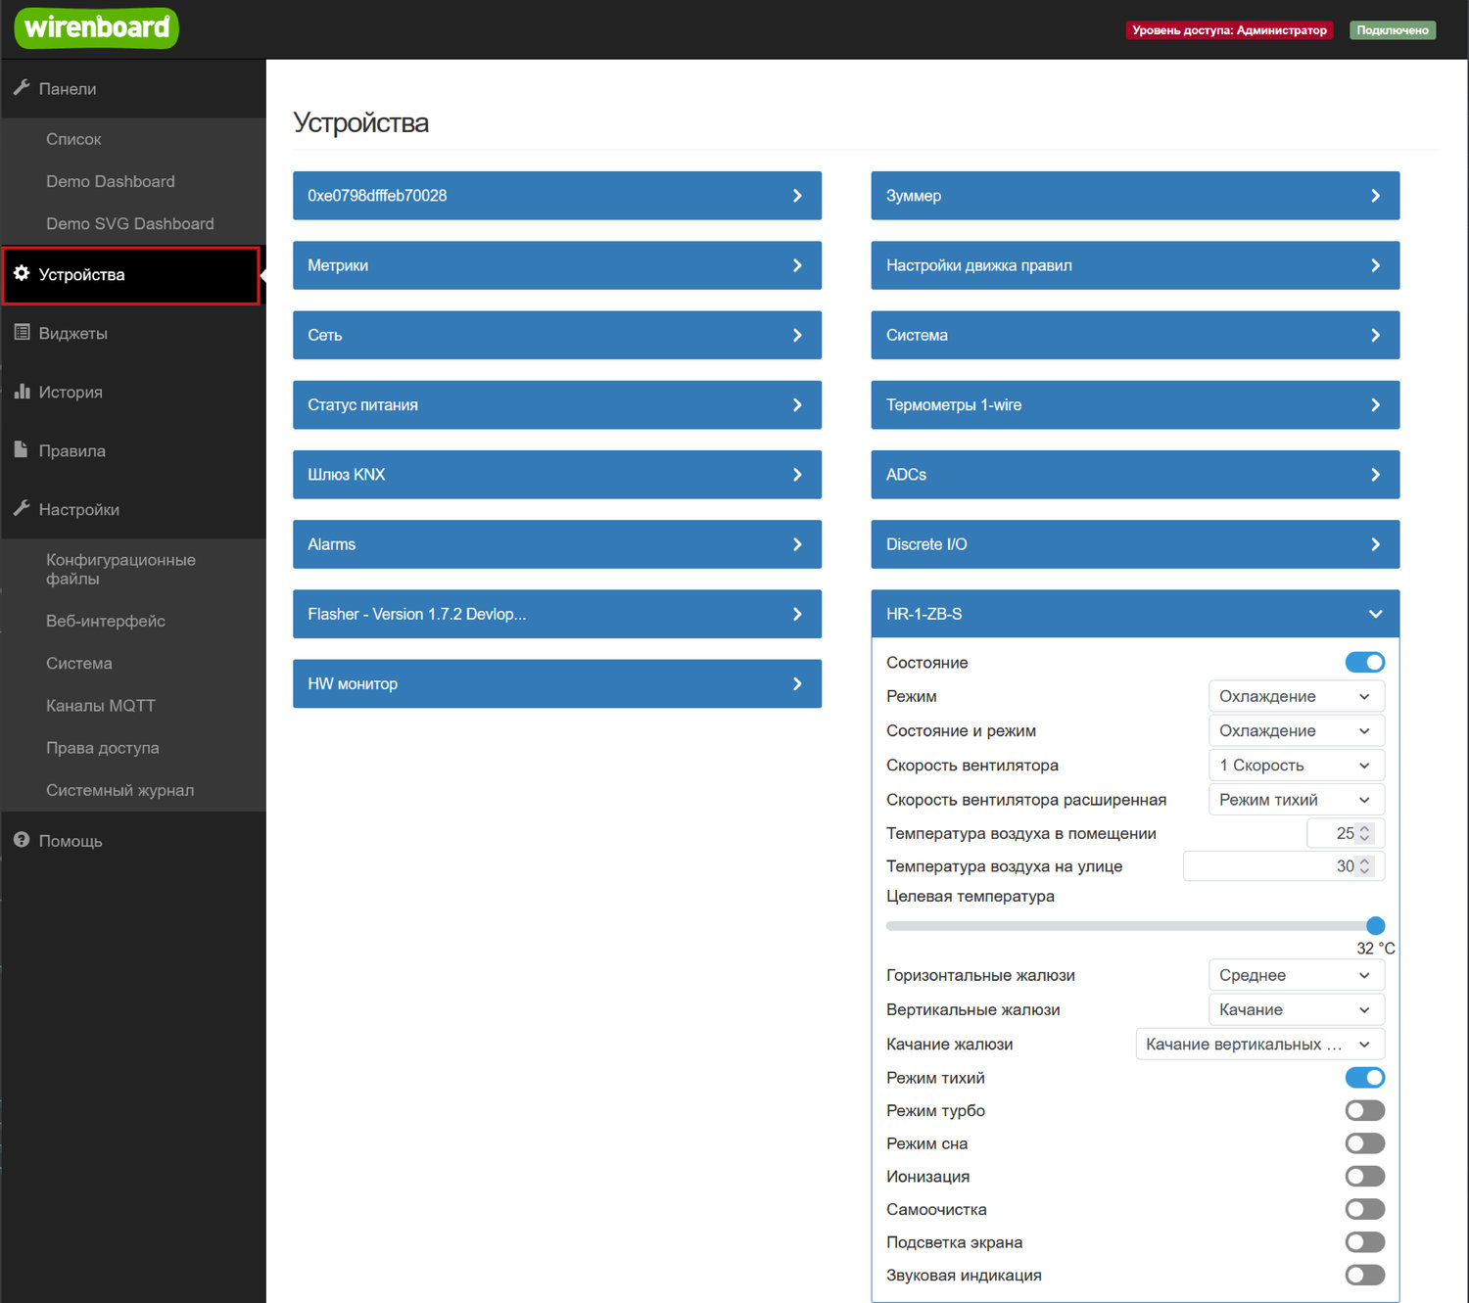Click the bar chart icon beside История
The image size is (1469, 1303).
click(22, 392)
